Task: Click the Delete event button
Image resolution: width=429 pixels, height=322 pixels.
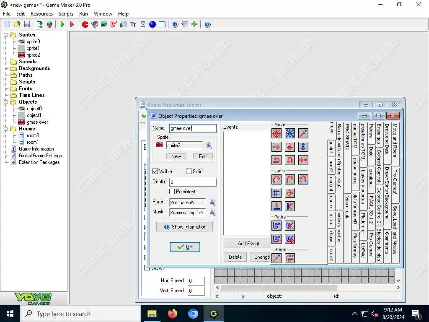Action: click(235, 257)
